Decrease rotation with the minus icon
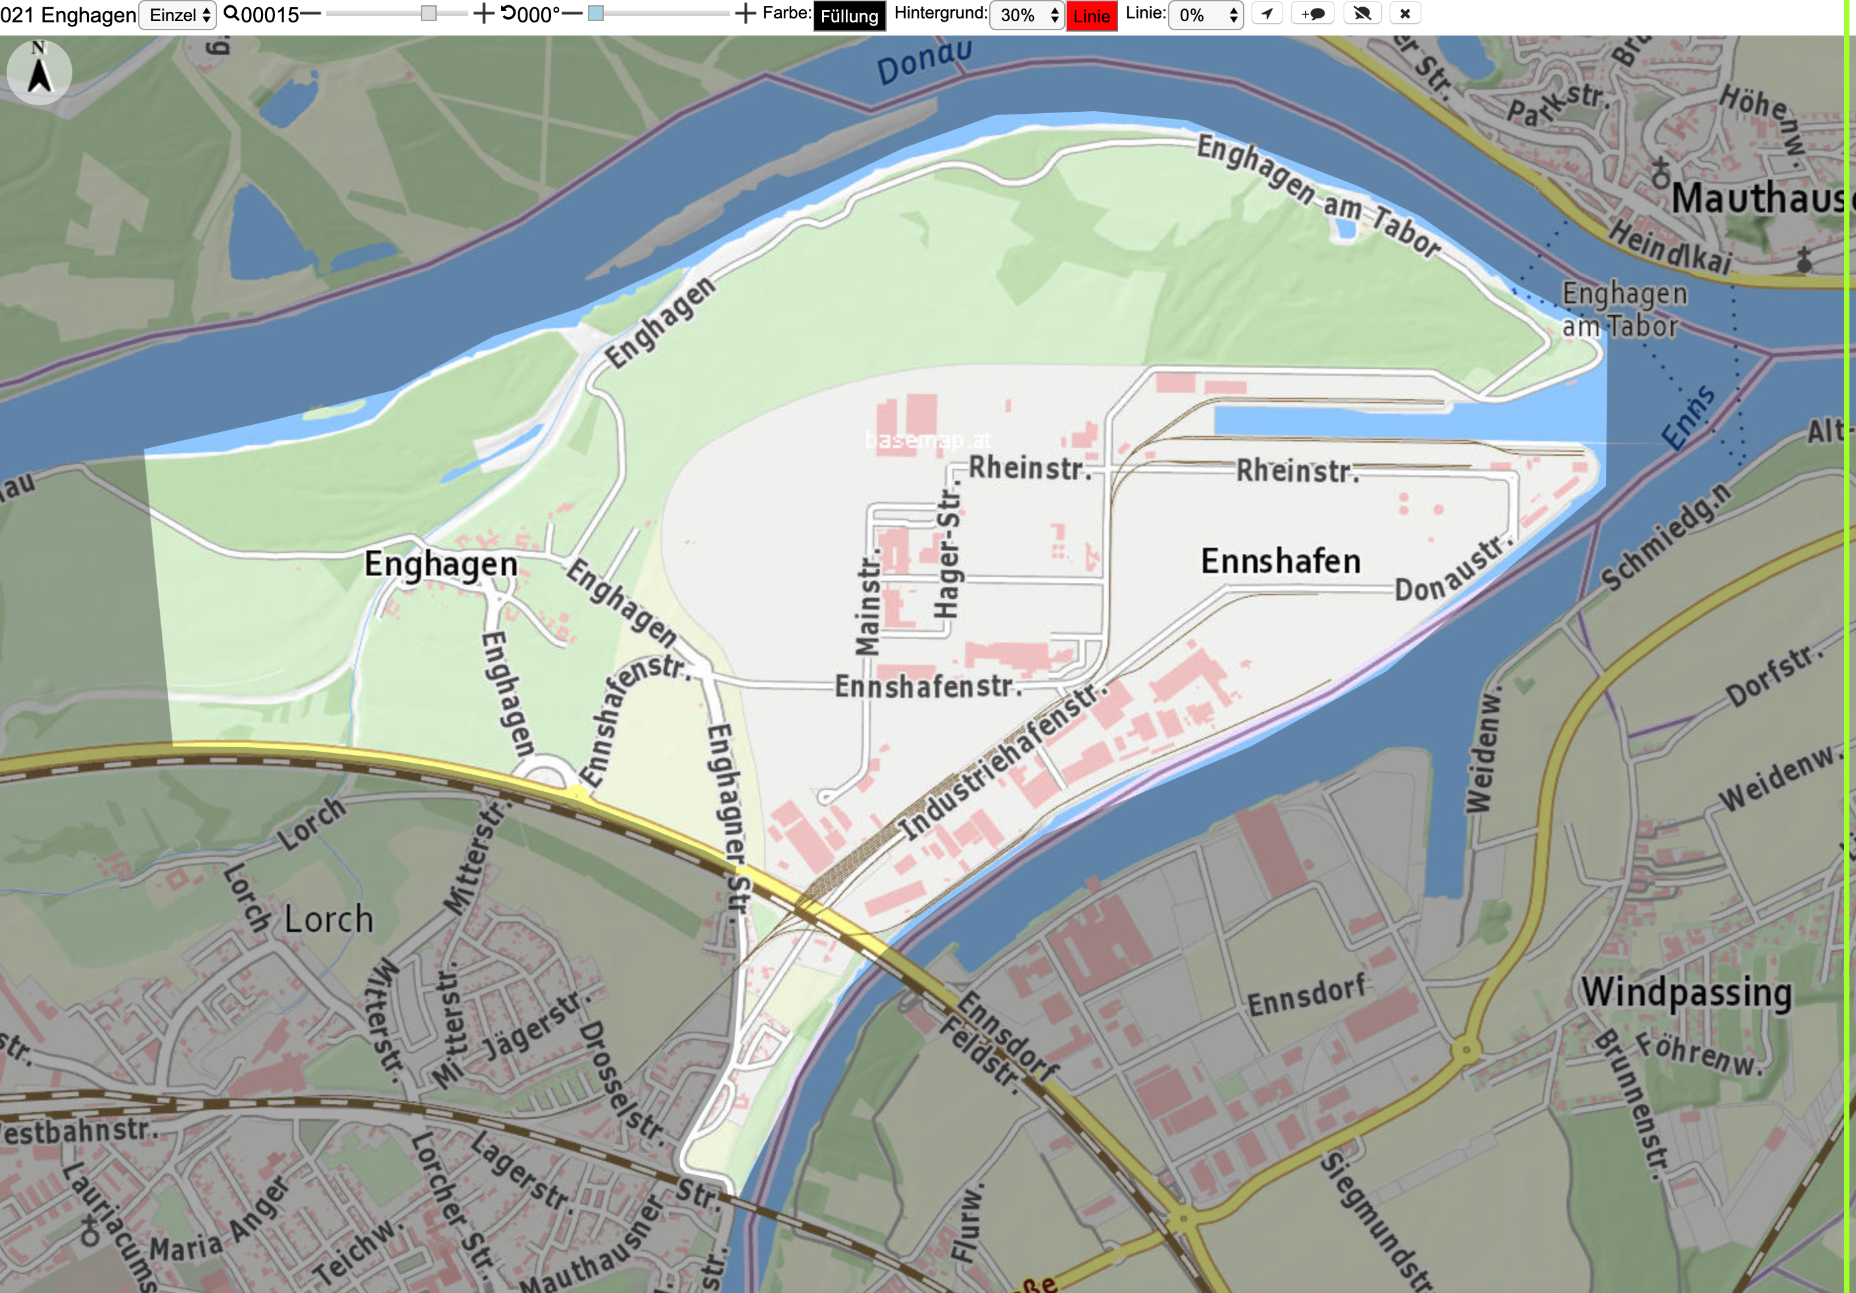 click(572, 14)
